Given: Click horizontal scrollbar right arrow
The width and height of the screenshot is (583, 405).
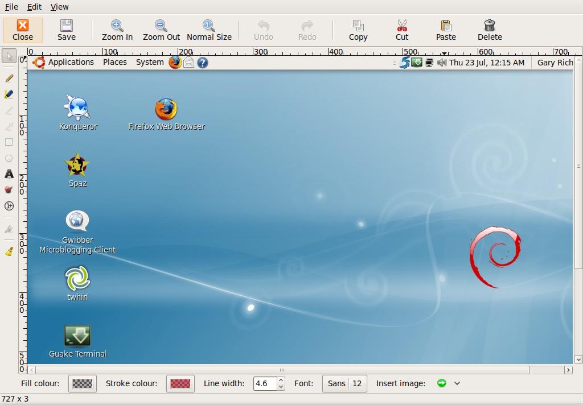Looking at the screenshot, I should pos(568,370).
